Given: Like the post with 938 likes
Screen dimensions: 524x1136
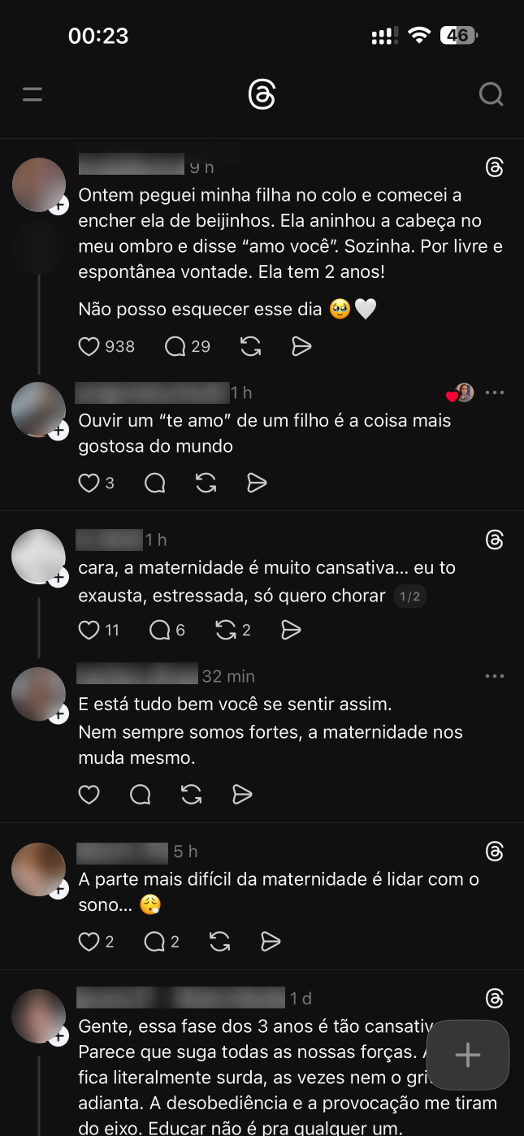Looking at the screenshot, I should (89, 347).
